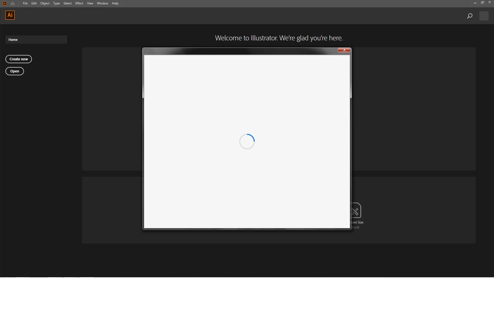Click the large Ai logo
The height and width of the screenshot is (335, 494).
pyautogui.click(x=10, y=15)
